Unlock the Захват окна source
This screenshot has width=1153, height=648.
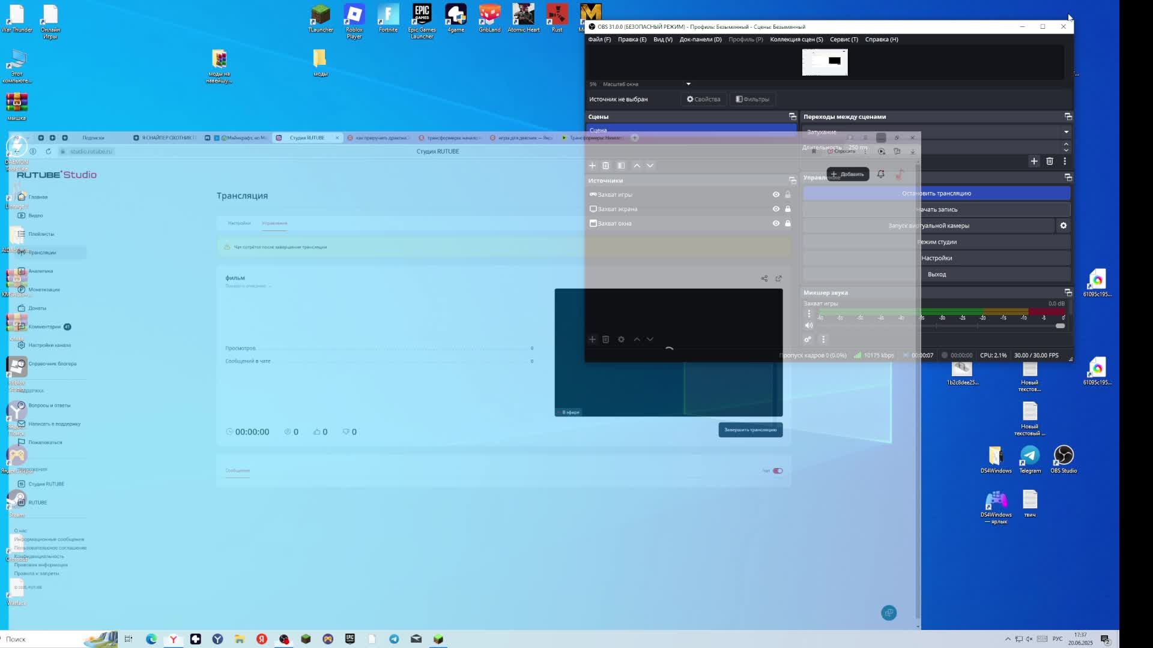click(x=788, y=223)
